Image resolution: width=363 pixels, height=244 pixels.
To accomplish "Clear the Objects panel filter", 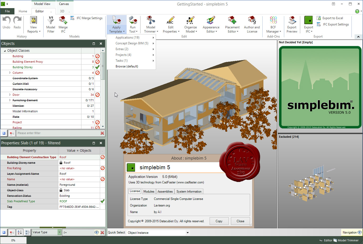I will (x=102, y=133).
